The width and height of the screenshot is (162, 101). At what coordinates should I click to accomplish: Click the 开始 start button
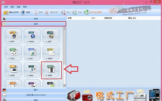pyautogui.click(x=77, y=12)
